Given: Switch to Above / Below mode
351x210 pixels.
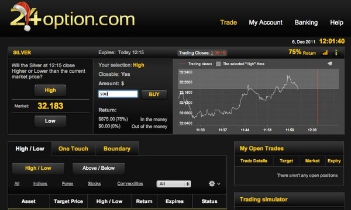Looking at the screenshot, I should 98,168.
